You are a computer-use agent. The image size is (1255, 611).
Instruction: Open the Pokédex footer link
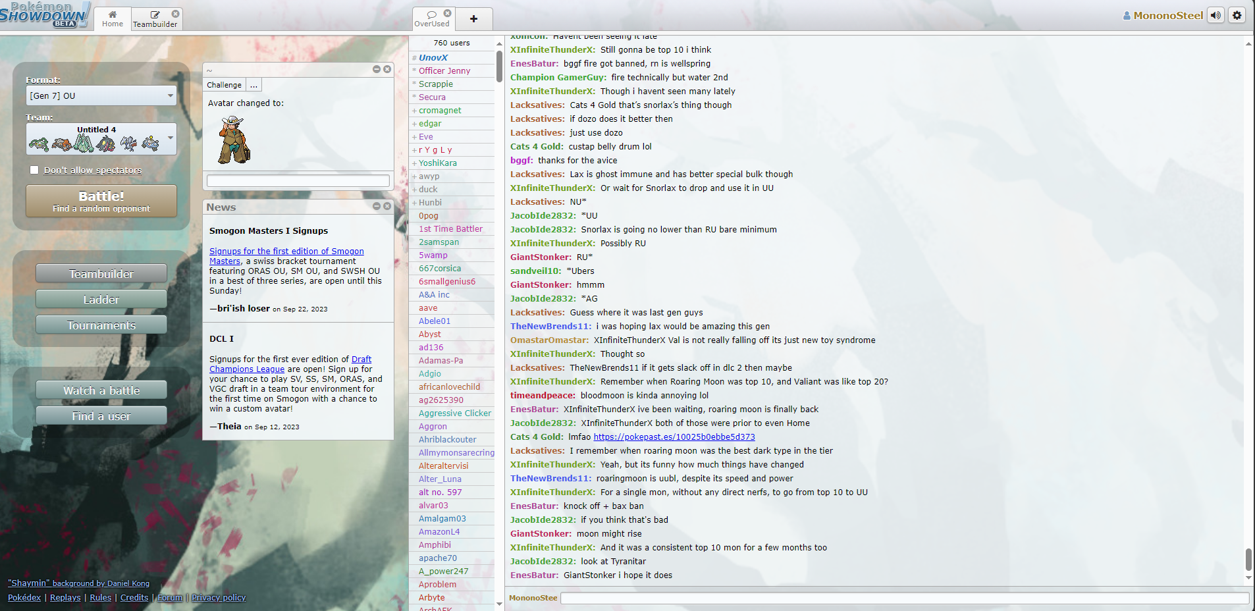coord(24,597)
